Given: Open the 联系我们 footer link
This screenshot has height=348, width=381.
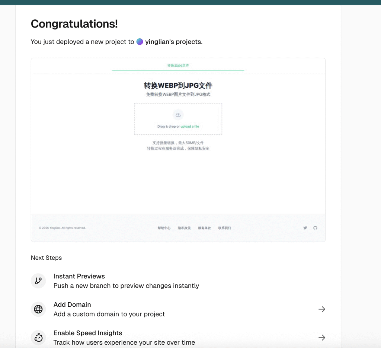Looking at the screenshot, I should (224, 228).
